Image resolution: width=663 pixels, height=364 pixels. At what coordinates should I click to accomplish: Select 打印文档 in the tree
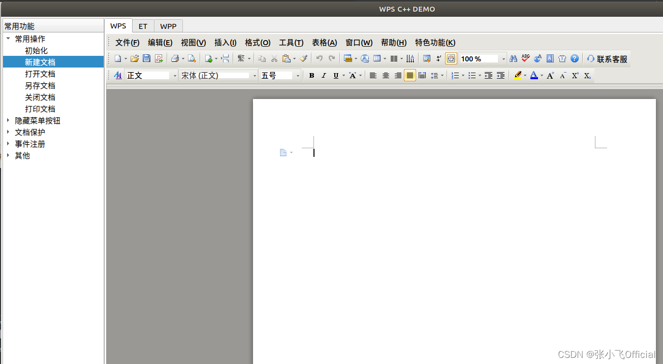click(x=40, y=109)
